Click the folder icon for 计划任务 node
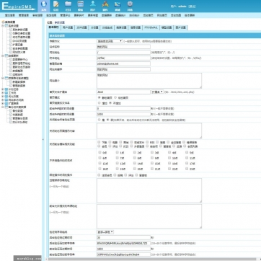This screenshot has width=261, height=261. point(6,89)
